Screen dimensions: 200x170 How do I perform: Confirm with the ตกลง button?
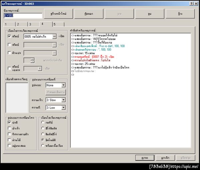[x=145, y=158]
